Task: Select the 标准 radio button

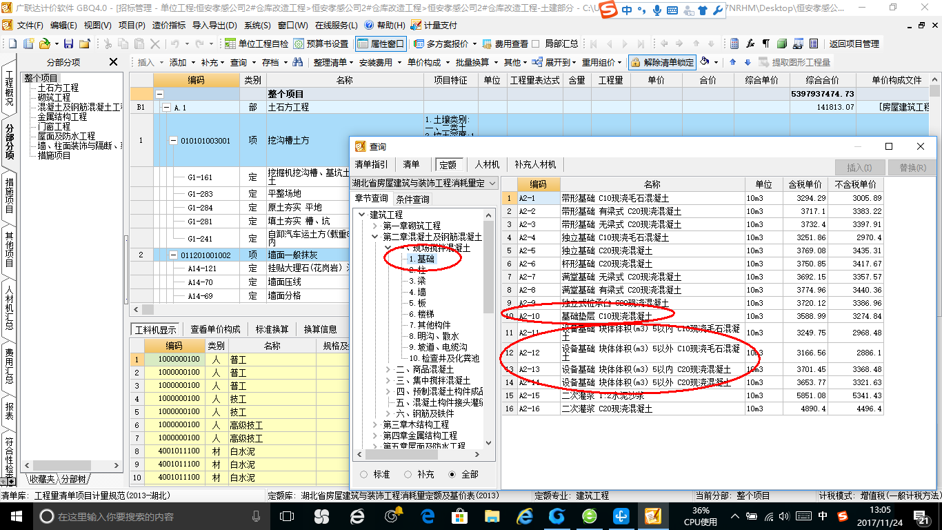Action: coord(363,474)
